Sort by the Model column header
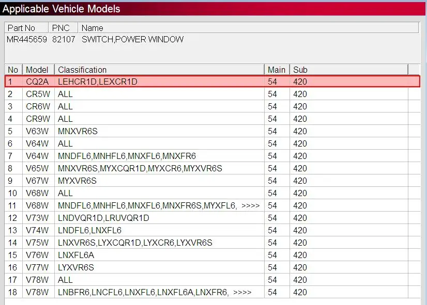The image size is (427, 305). pos(38,70)
